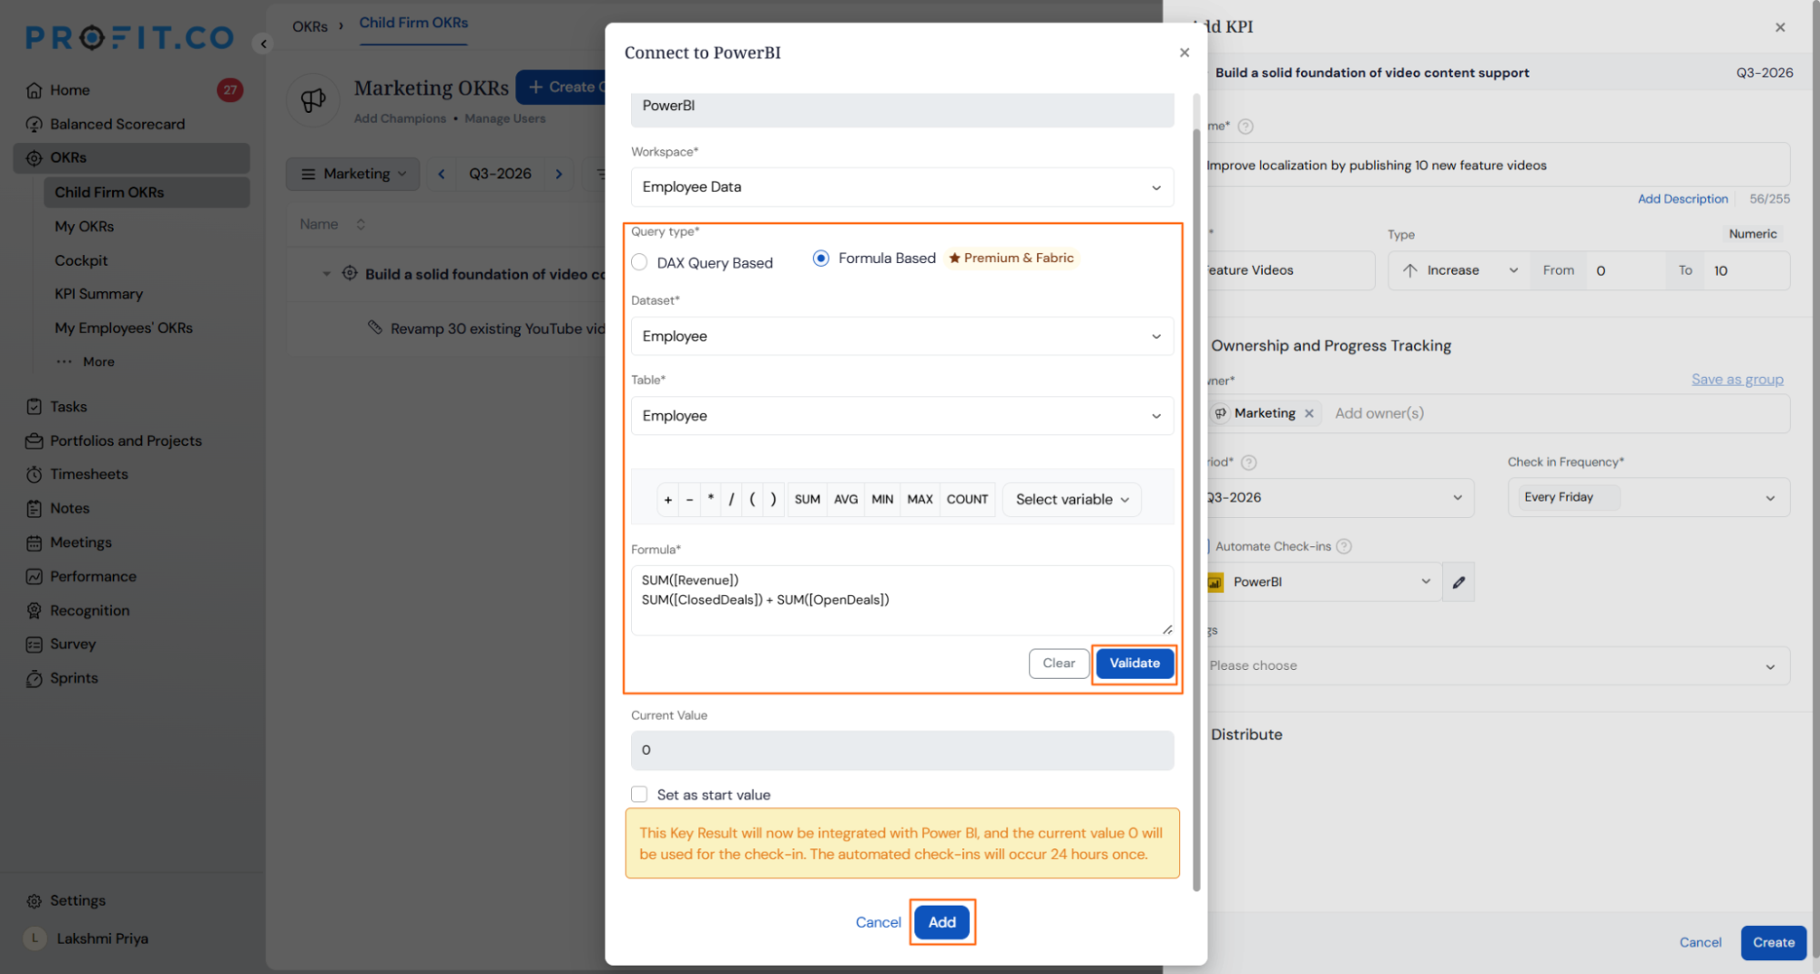This screenshot has height=974, width=1820.
Task: Open the Dataset dropdown
Action: point(901,337)
